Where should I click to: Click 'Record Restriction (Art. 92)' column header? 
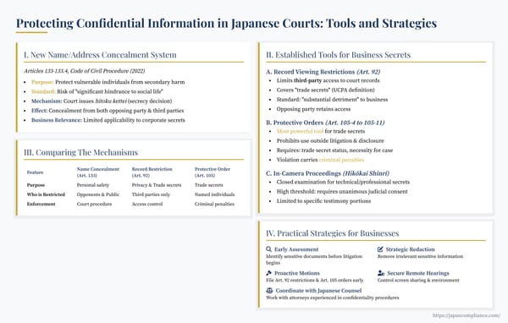click(152, 172)
